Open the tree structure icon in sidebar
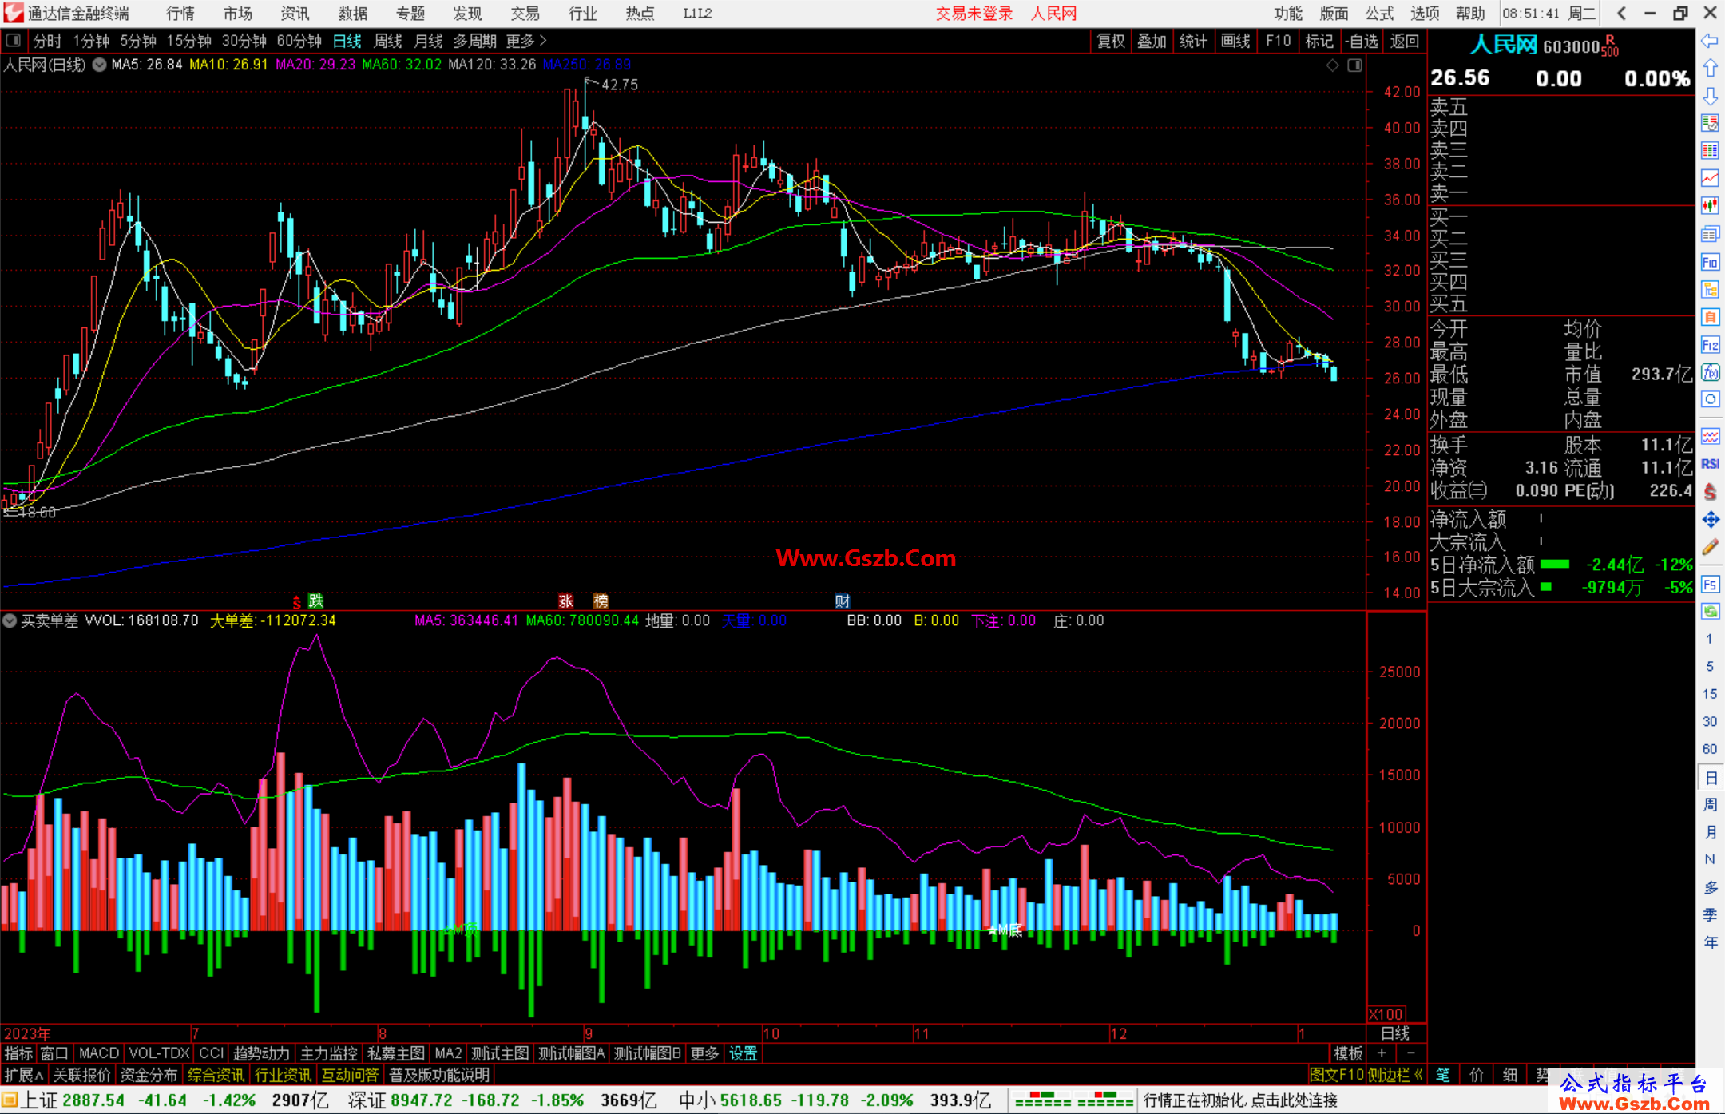This screenshot has width=1725, height=1114. pos(1710,289)
